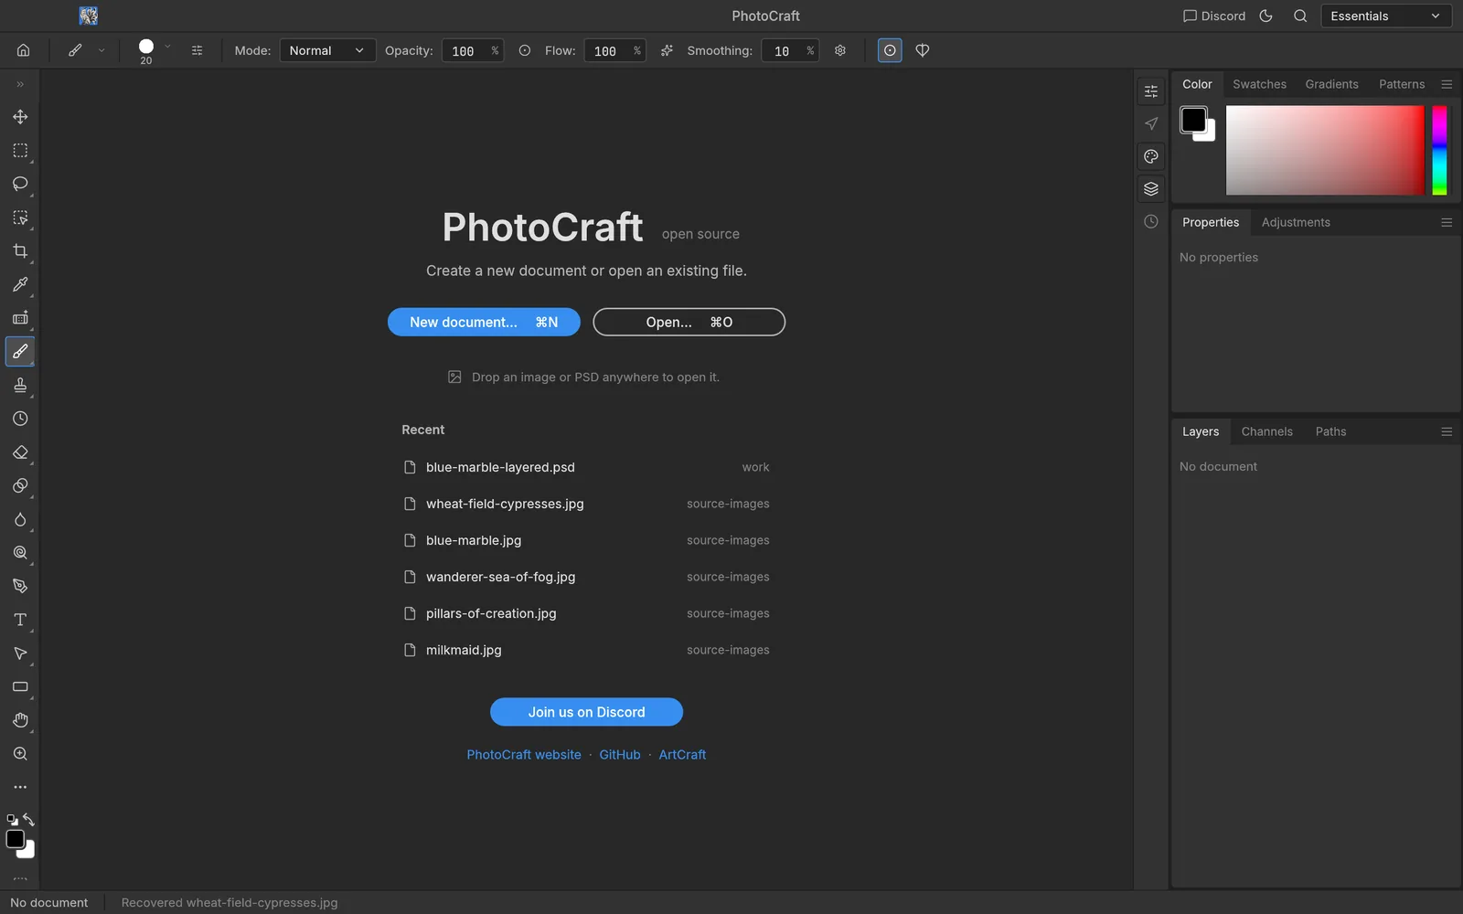Toggle pressure for opacity button

click(x=525, y=50)
